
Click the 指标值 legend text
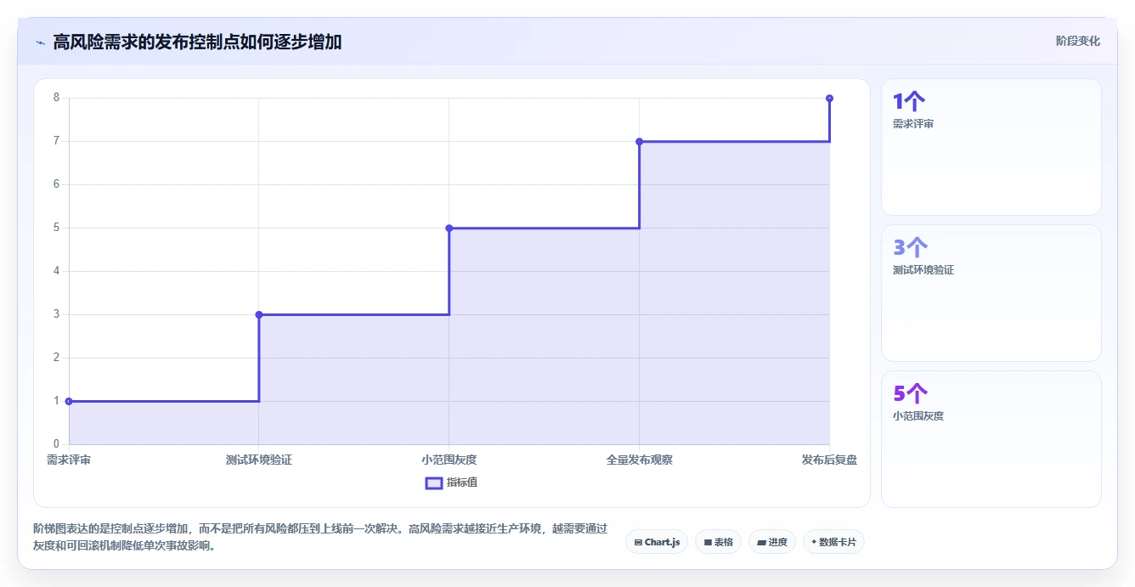tap(462, 483)
